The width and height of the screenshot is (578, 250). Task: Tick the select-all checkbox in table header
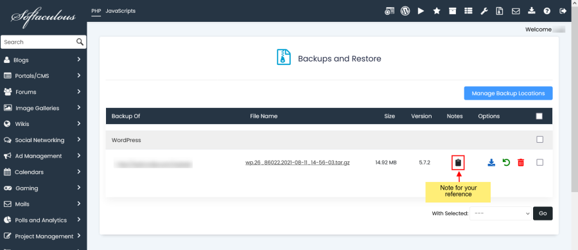pyautogui.click(x=539, y=116)
